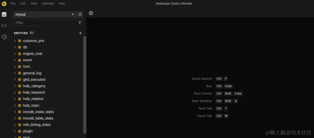The height and width of the screenshot is (138, 314).
Task: Expand the innodb_index_stats table
Action: pyautogui.click(x=15, y=112)
